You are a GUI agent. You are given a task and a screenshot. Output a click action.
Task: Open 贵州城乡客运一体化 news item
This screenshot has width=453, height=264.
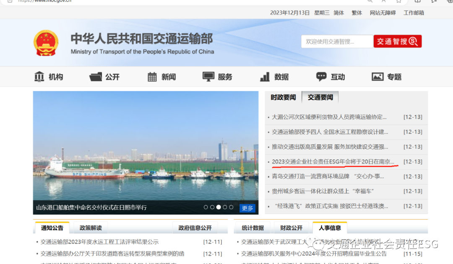tap(323, 191)
